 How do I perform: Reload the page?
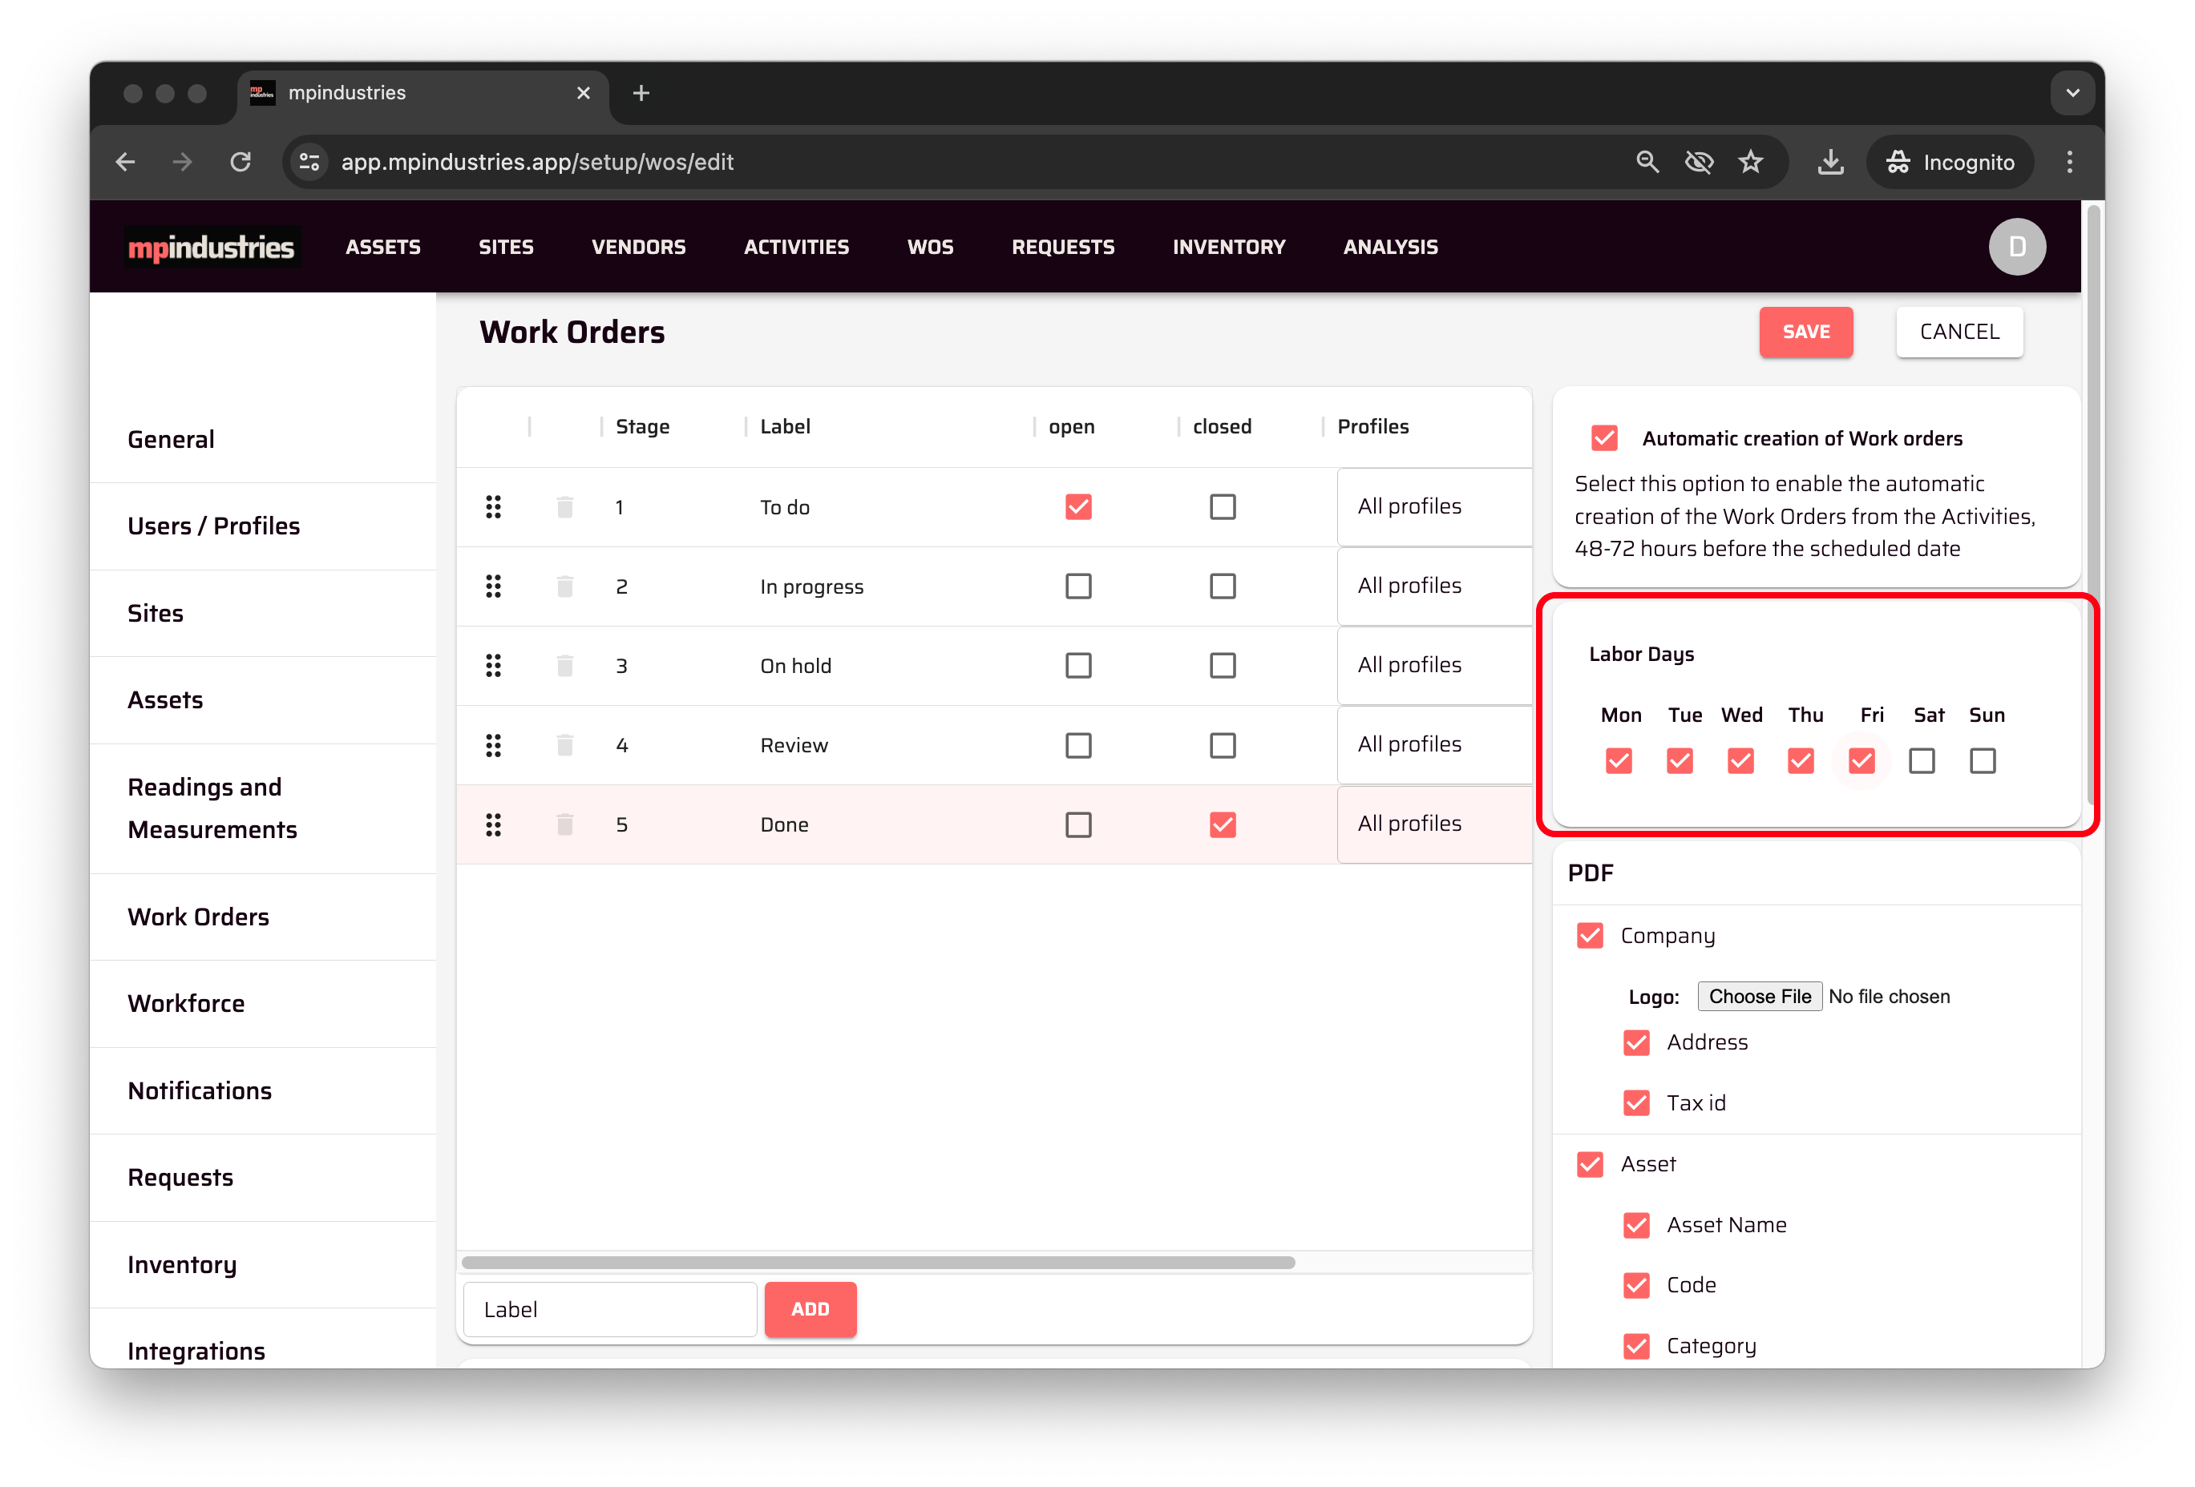241,162
